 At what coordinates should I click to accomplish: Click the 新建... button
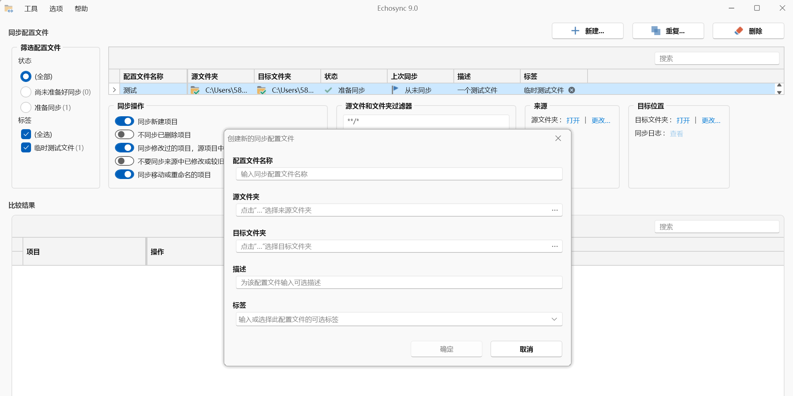(x=588, y=31)
